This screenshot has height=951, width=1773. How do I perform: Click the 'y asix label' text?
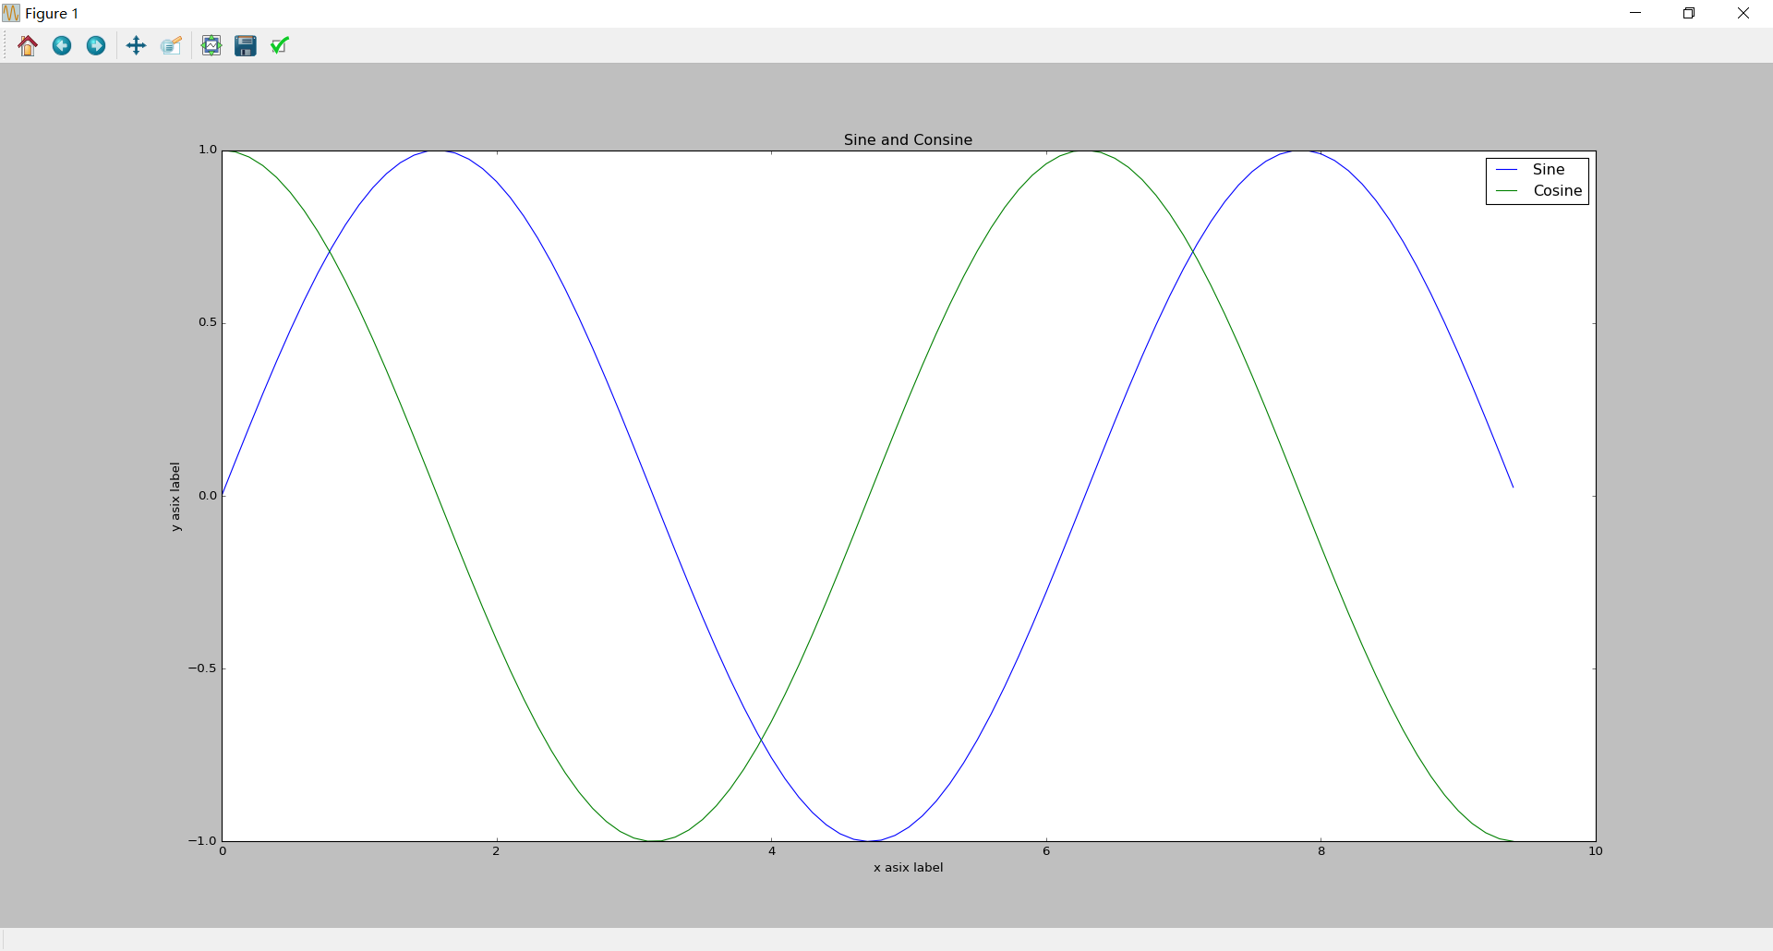175,497
